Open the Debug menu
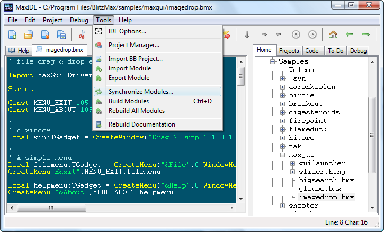 [79, 20]
